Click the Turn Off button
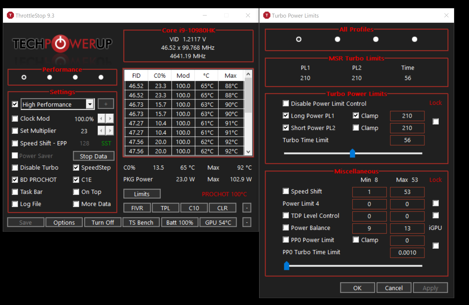Viewport: 469px width, 305px height. tap(103, 222)
